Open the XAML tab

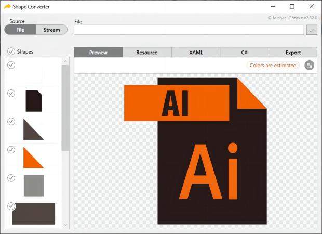196,53
